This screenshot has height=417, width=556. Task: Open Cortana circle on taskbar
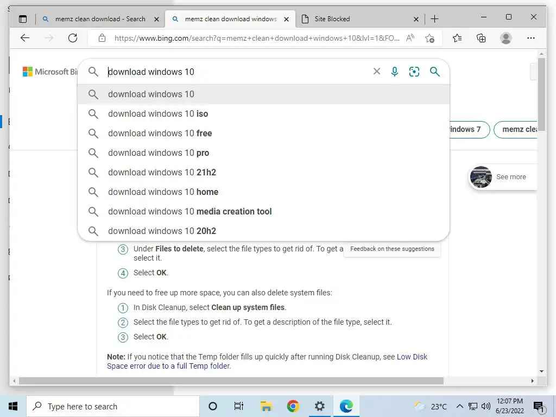coord(213,406)
